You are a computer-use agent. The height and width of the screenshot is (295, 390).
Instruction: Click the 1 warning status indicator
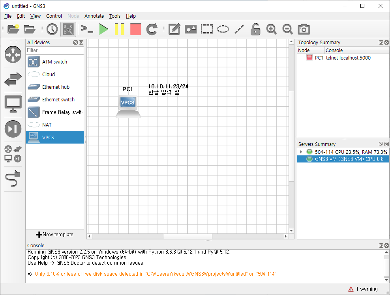pyautogui.click(x=363, y=289)
